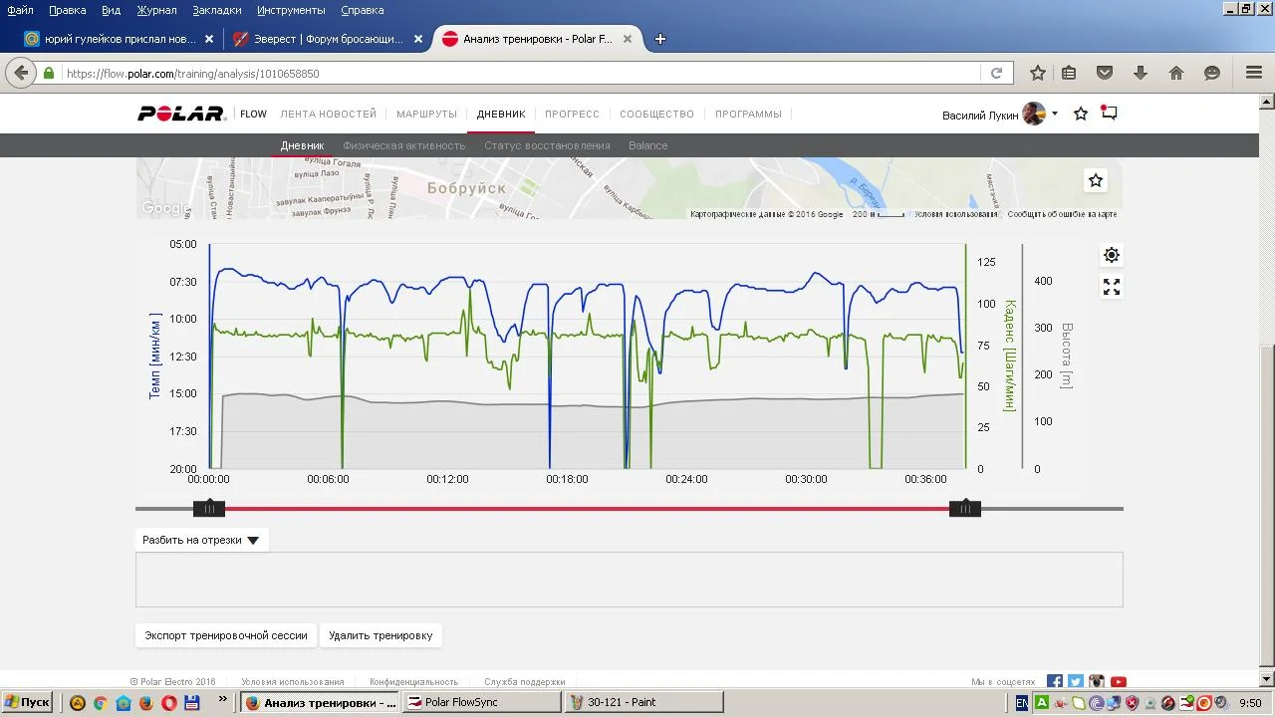Open the Файл menu
The width and height of the screenshot is (1275, 717).
(20, 10)
